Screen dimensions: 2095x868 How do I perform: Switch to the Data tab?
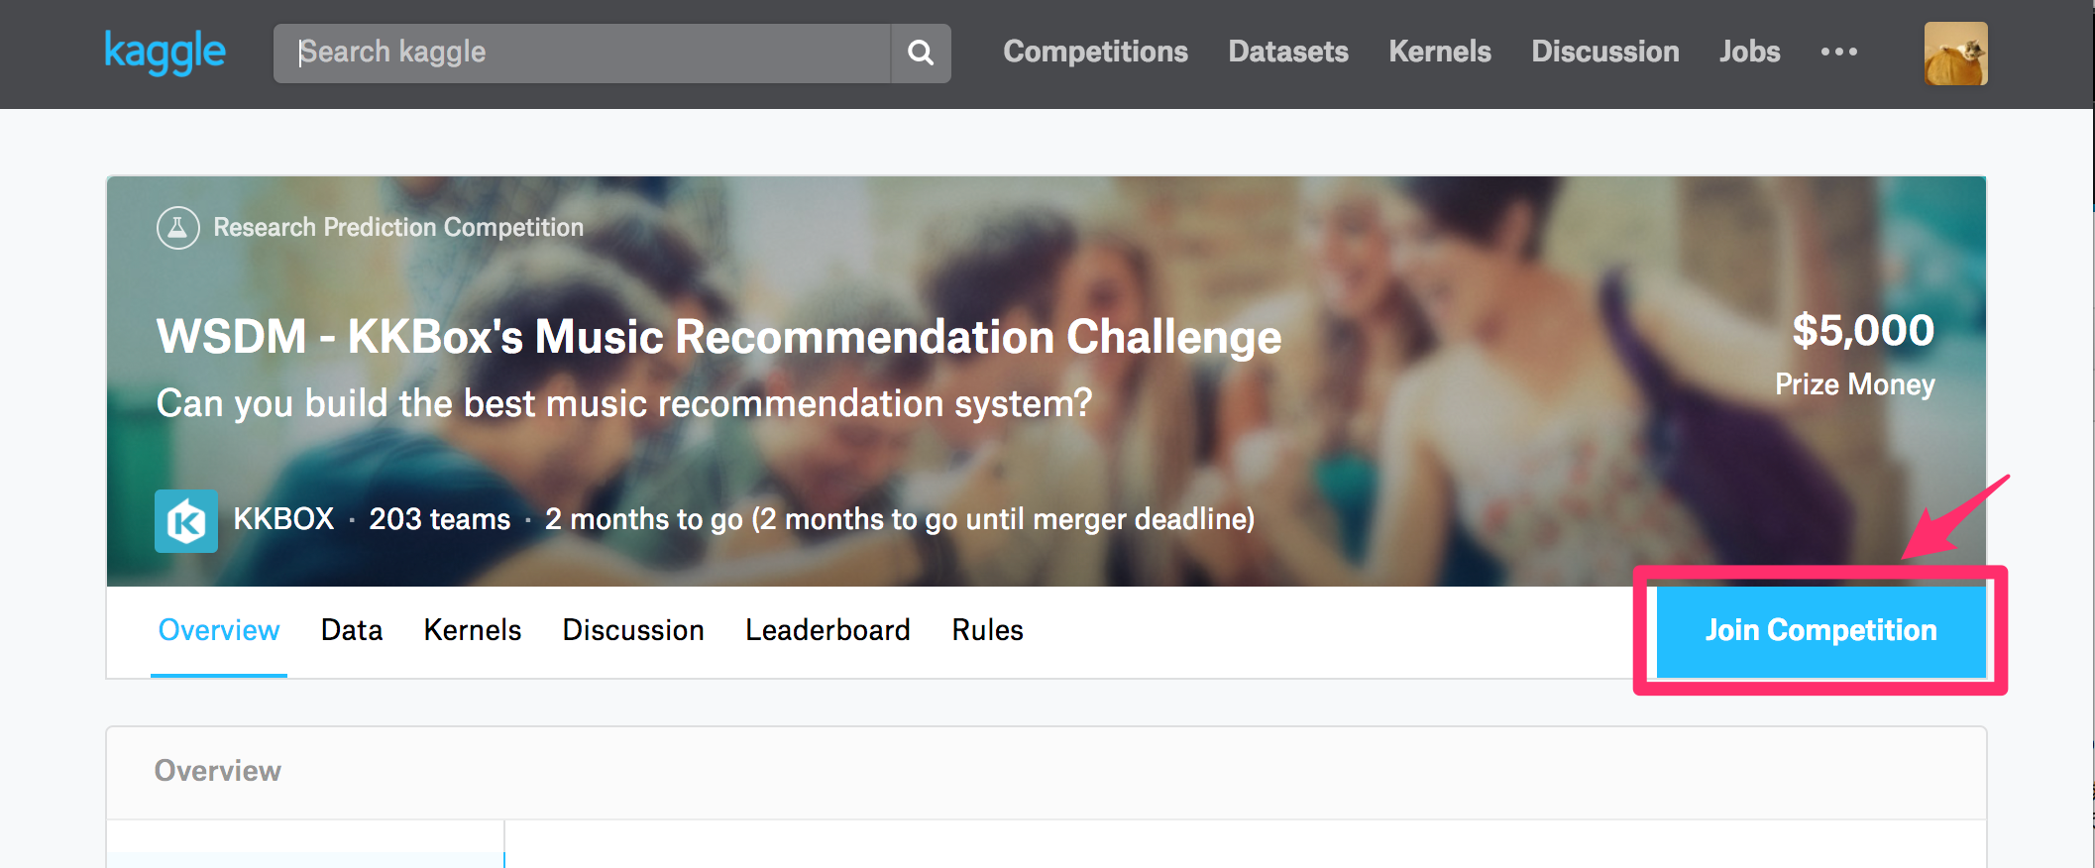(352, 630)
